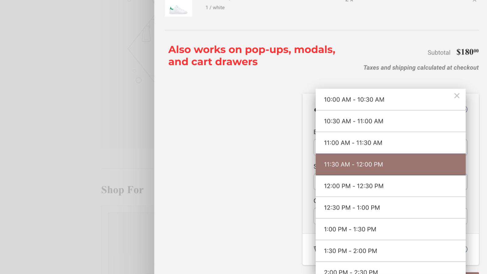Image resolution: width=487 pixels, height=274 pixels.
Task: Select the 10:00 AM - 10:30 AM slot
Action: [354, 99]
